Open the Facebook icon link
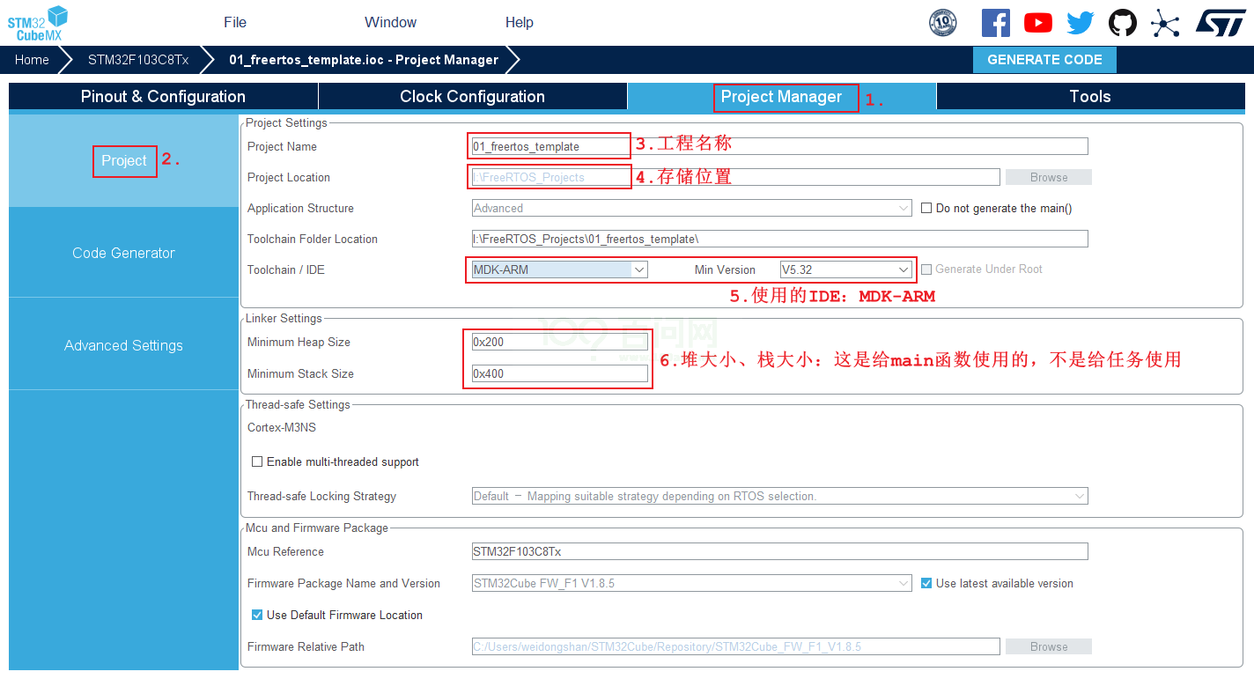1254x679 pixels. pos(996,23)
